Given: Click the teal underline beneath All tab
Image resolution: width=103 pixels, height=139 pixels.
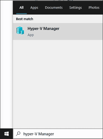Looking at the screenshot, I should (22, 14).
